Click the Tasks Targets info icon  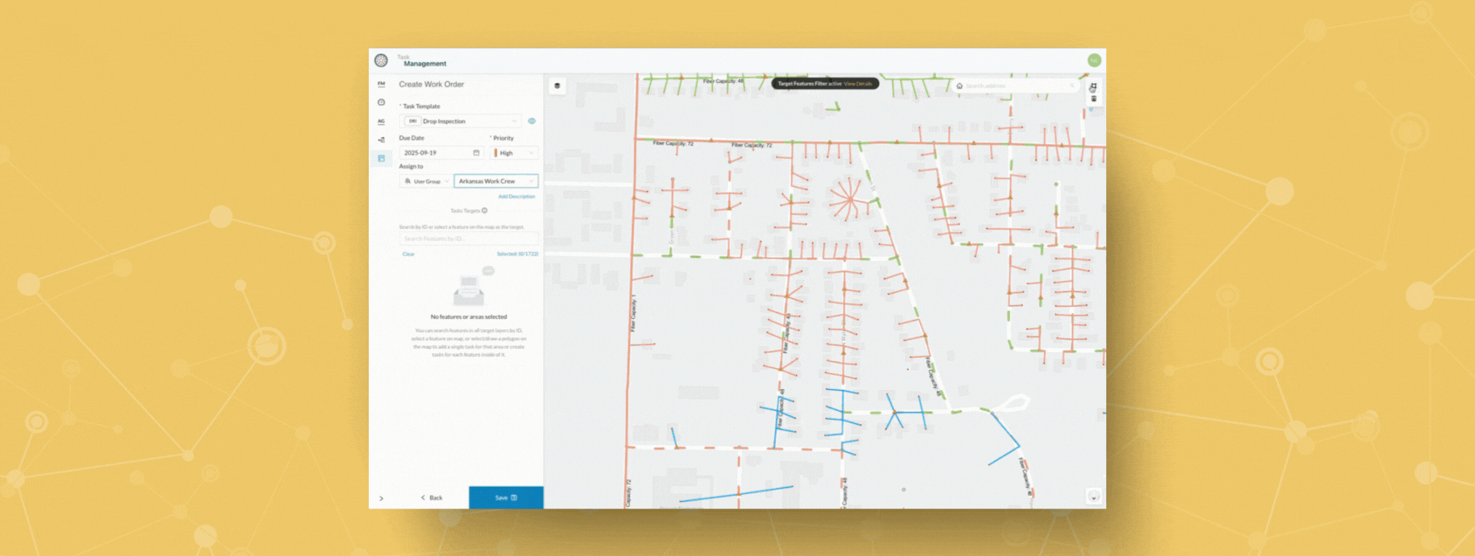[x=484, y=211]
